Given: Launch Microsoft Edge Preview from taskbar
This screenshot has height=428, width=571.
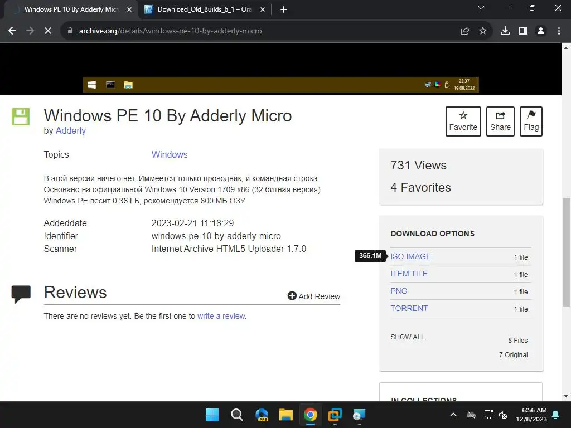Looking at the screenshot, I should pyautogui.click(x=262, y=415).
